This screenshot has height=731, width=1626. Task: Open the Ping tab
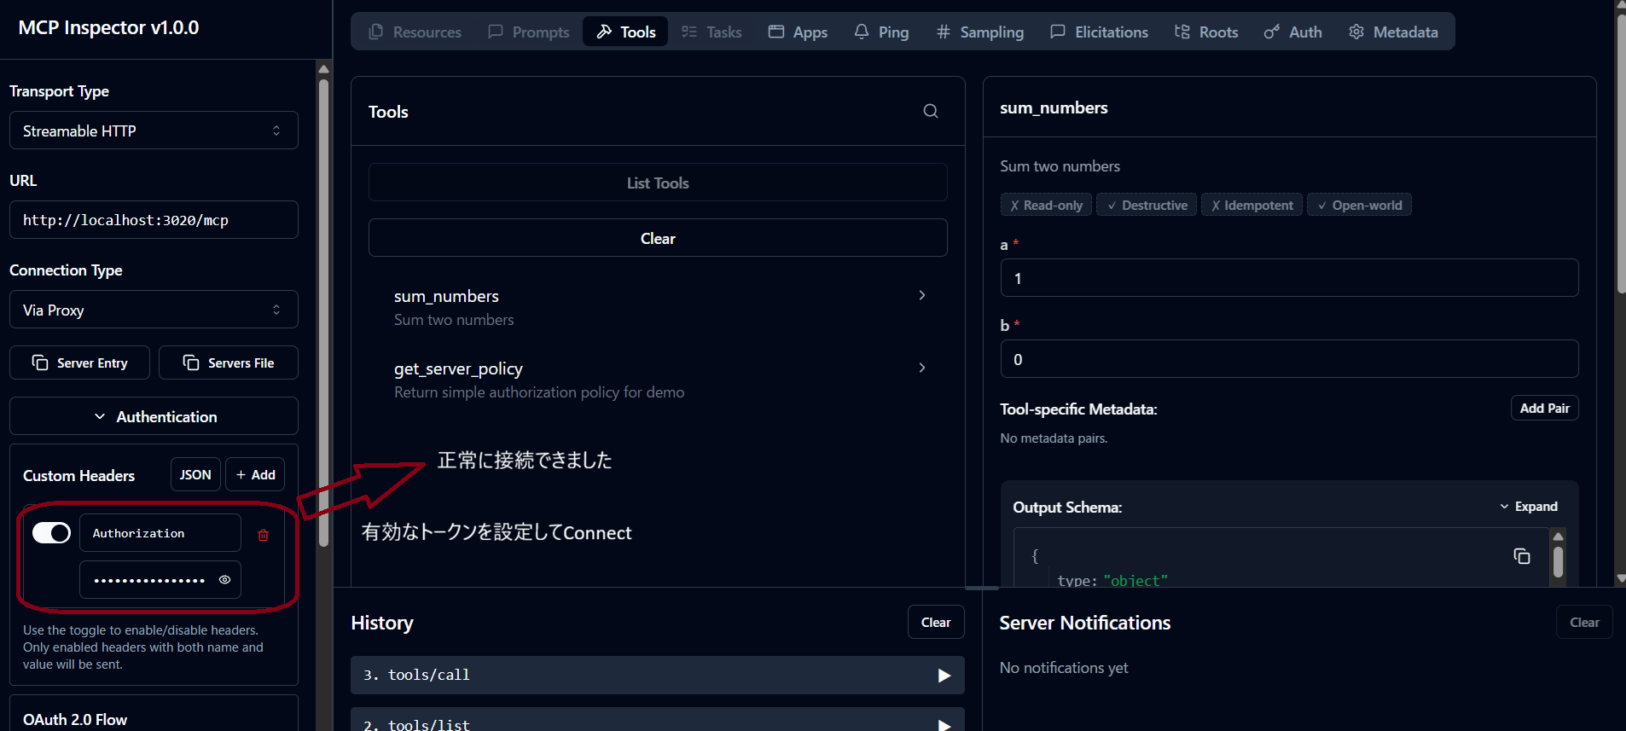881,32
